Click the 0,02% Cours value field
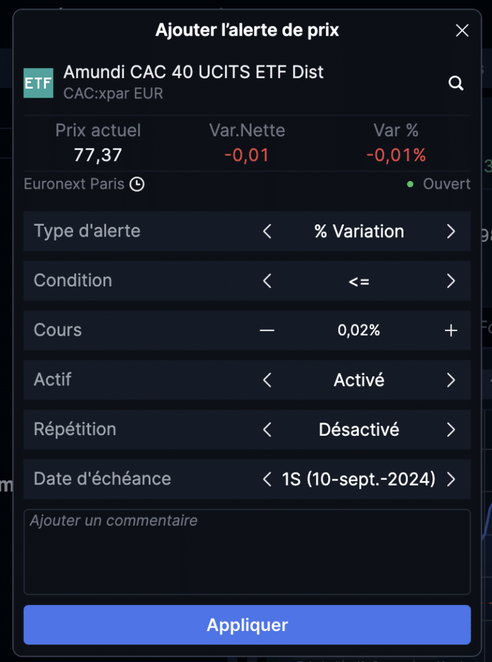The width and height of the screenshot is (492, 662). (x=359, y=330)
